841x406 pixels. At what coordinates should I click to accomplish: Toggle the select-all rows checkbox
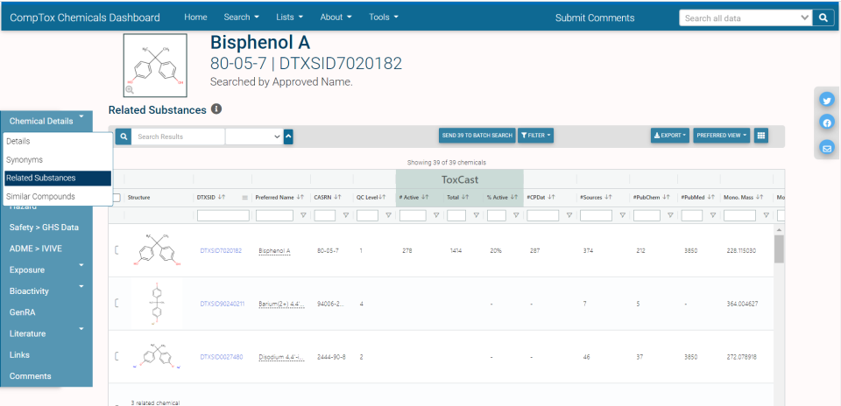(x=117, y=198)
